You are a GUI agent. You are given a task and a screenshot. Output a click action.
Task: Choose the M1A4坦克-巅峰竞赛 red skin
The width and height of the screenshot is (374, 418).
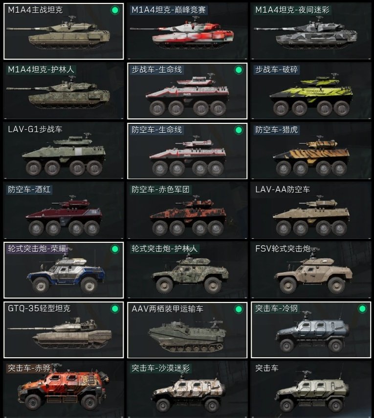(187, 31)
